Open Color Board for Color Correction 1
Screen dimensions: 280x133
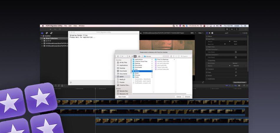tap(236, 52)
